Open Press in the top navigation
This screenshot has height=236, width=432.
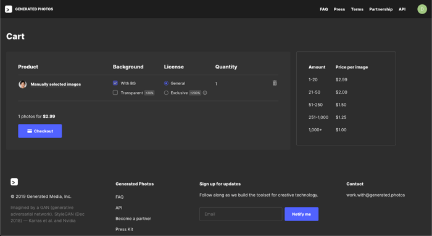pos(339,9)
